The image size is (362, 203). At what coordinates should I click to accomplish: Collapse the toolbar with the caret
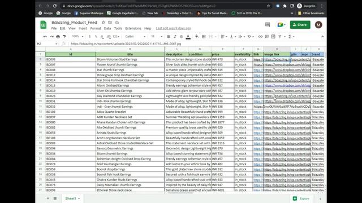[322, 37]
